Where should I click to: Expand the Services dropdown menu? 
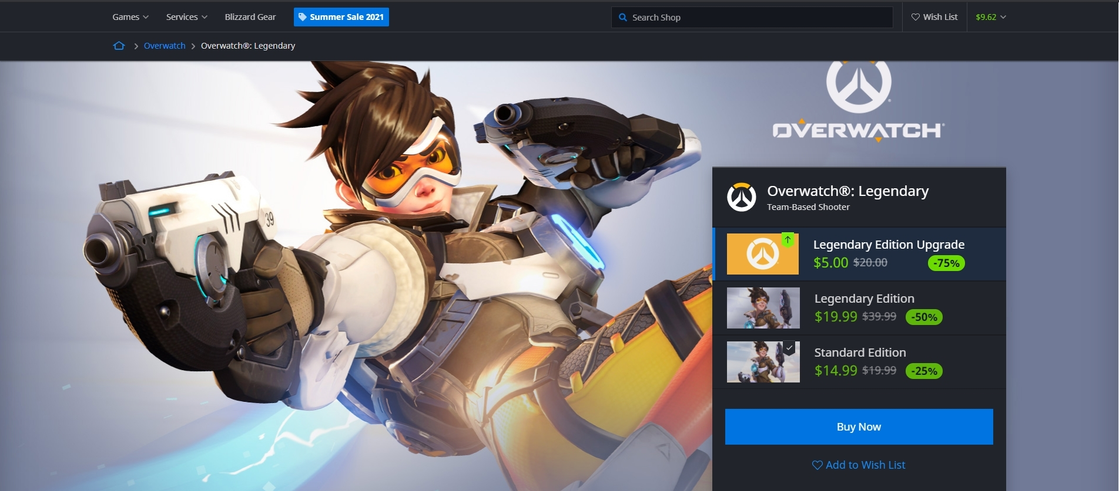187,17
